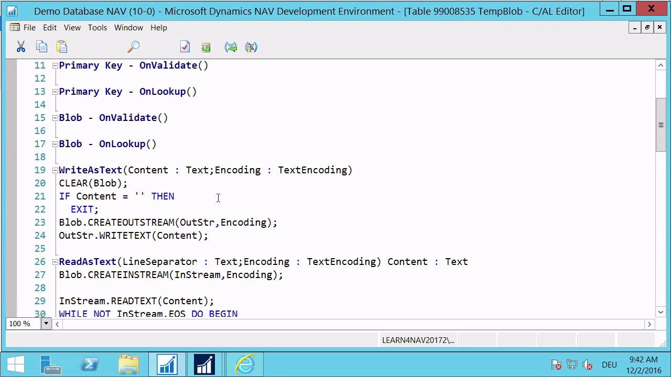
Task: Open C/AL Locals (x) pencil icon
Action: click(251, 47)
